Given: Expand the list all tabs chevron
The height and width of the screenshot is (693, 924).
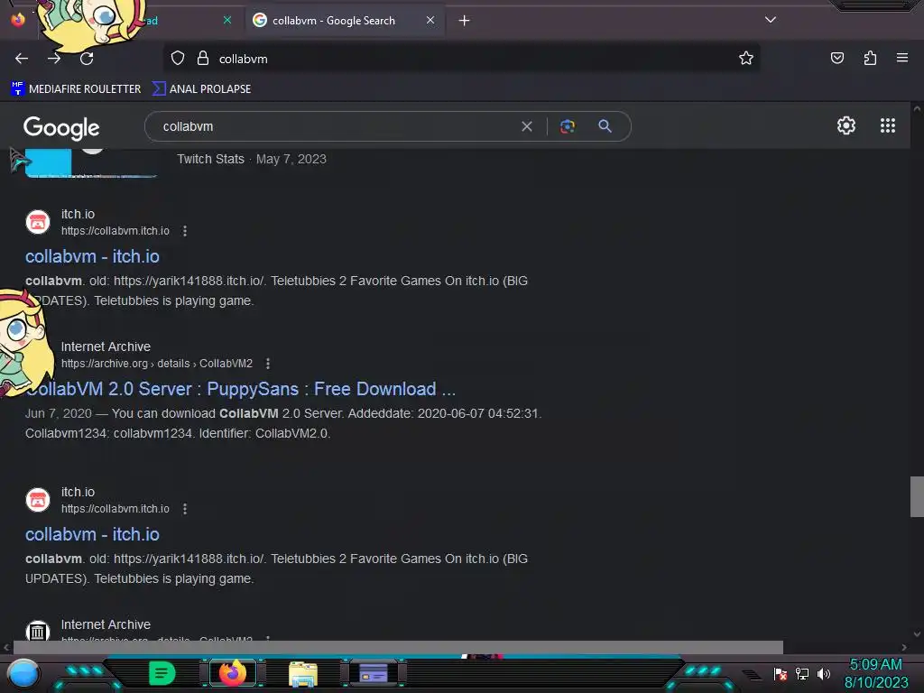Looking at the screenshot, I should pyautogui.click(x=771, y=20).
